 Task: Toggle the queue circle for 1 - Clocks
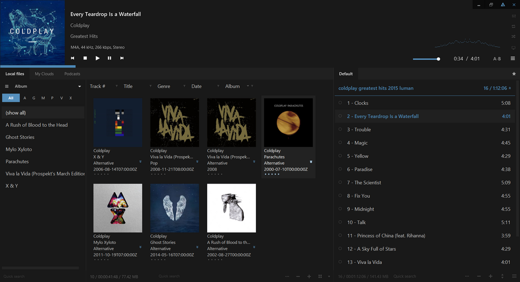point(340,103)
